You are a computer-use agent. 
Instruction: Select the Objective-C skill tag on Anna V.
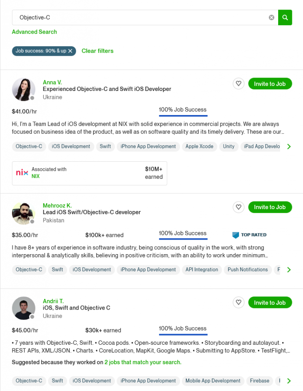[29, 146]
